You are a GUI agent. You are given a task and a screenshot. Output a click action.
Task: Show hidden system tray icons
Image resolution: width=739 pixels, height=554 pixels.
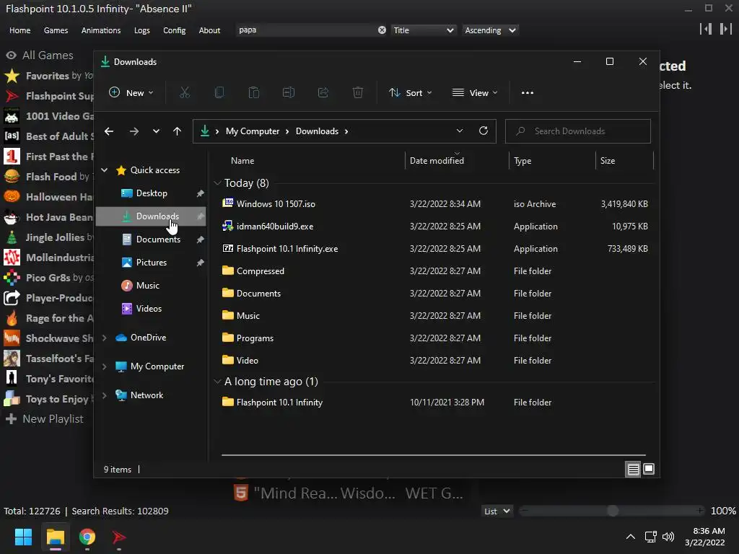pos(630,537)
